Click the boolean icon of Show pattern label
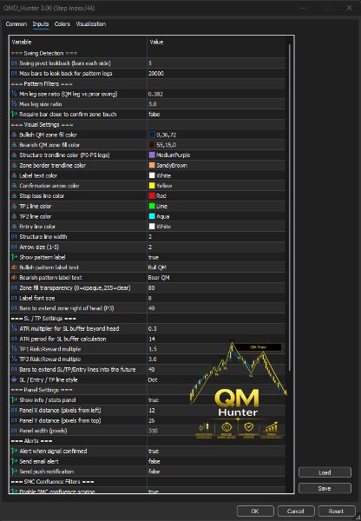The width and height of the screenshot is (361, 521). (x=14, y=257)
